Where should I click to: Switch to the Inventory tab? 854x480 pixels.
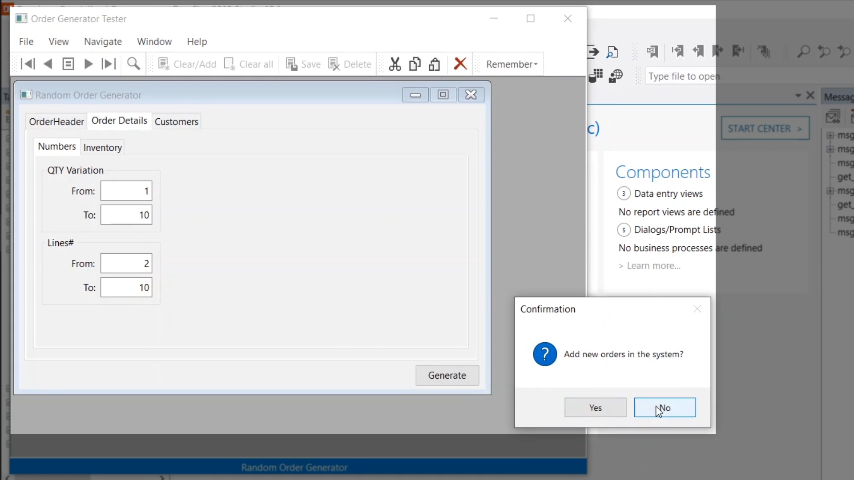coord(102,148)
